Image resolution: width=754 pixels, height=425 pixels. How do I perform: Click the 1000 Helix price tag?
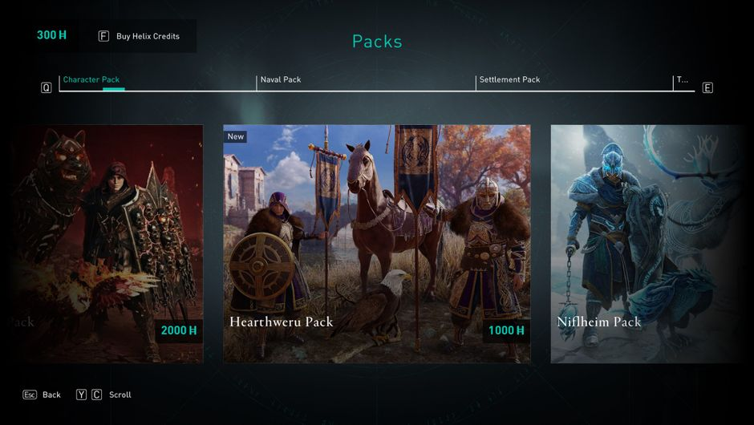point(506,330)
